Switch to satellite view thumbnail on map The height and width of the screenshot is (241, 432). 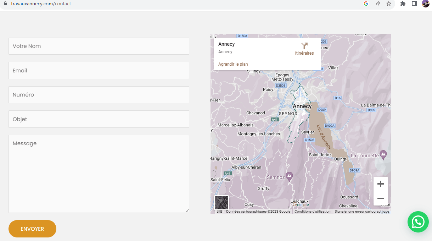(x=221, y=203)
